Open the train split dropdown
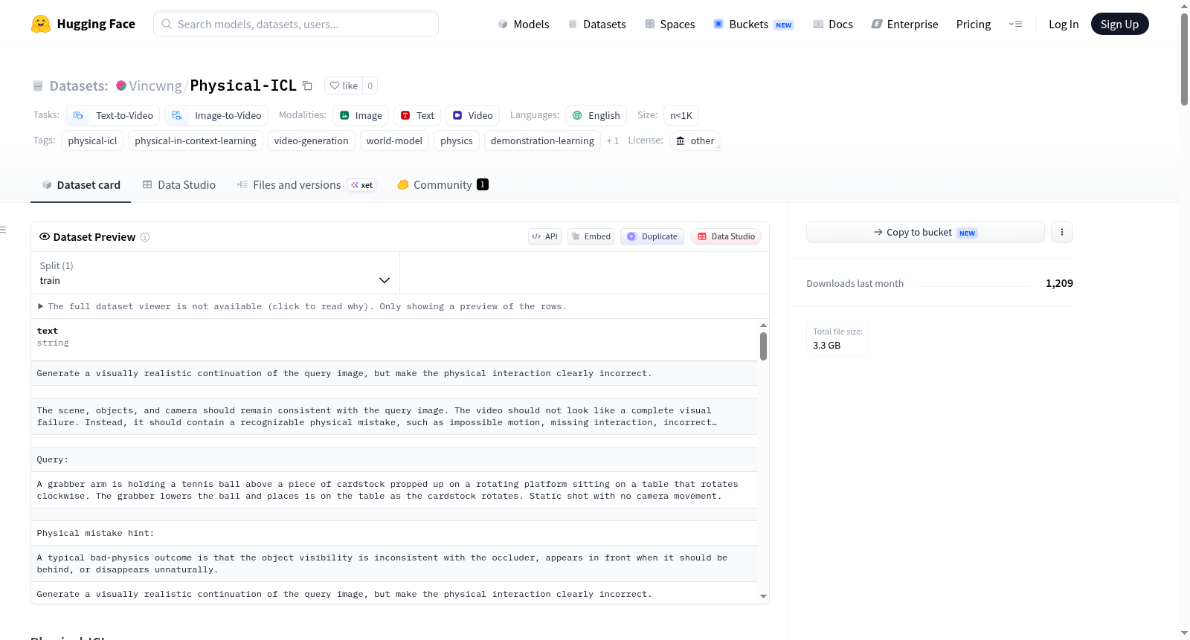The width and height of the screenshot is (1190, 640). (x=215, y=273)
